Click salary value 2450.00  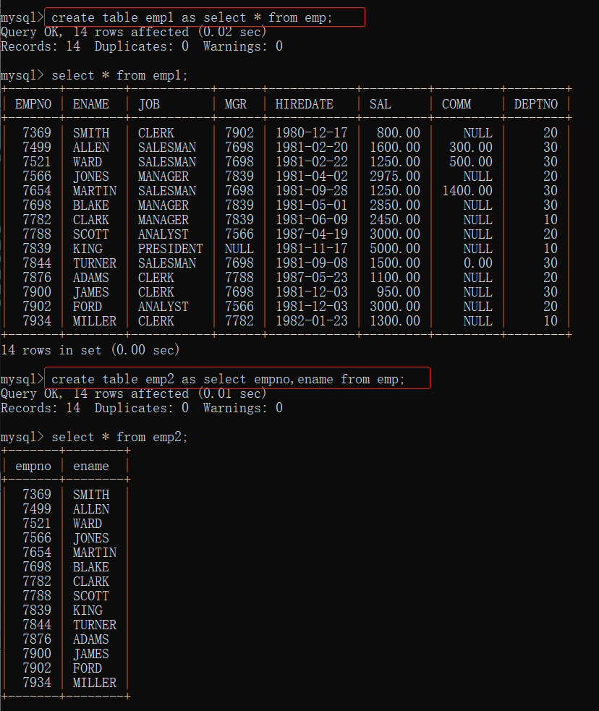tap(395, 220)
